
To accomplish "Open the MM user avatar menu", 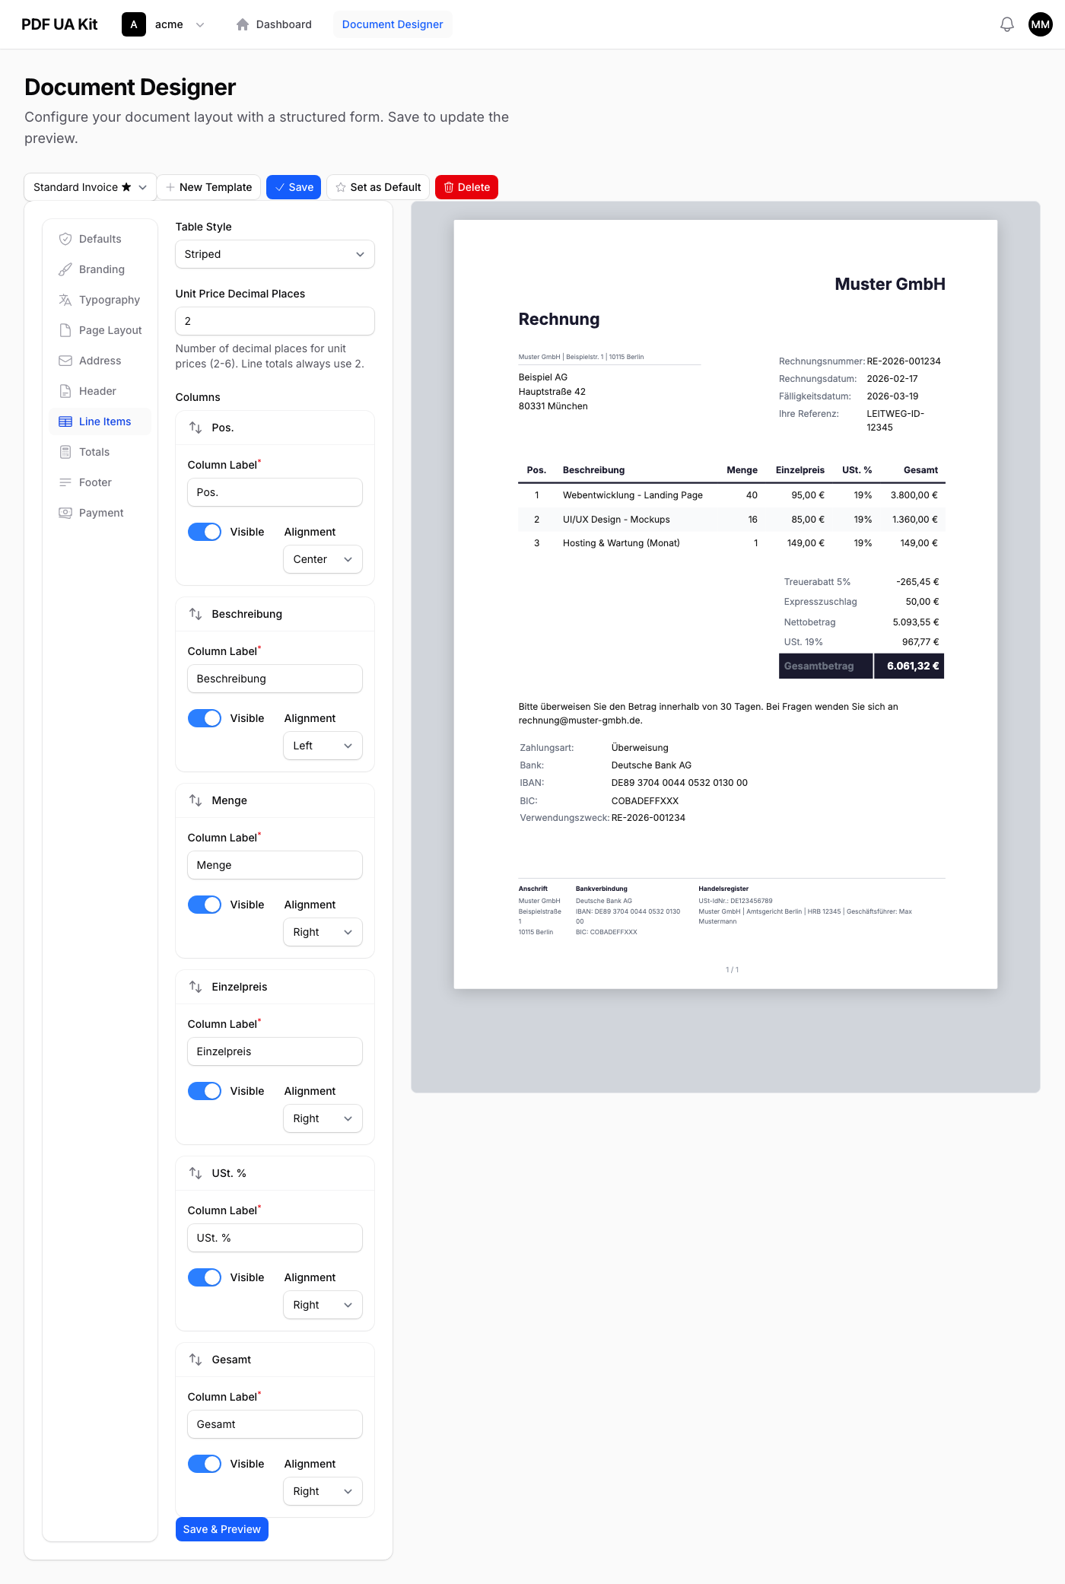I will click(x=1040, y=24).
